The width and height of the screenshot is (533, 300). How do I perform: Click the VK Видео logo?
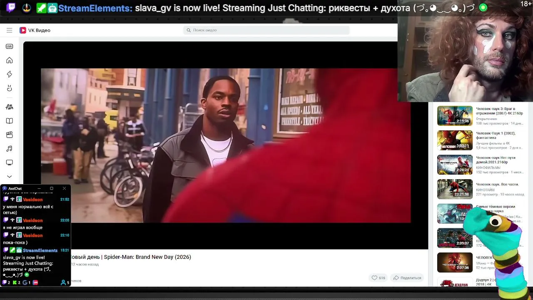(35, 30)
